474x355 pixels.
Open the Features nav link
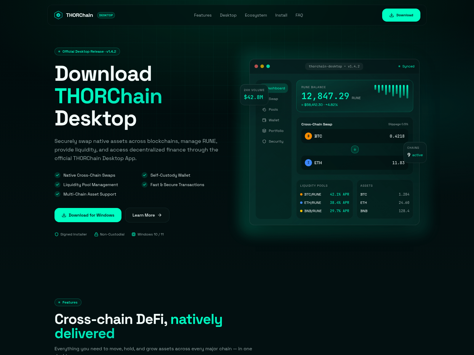click(203, 15)
